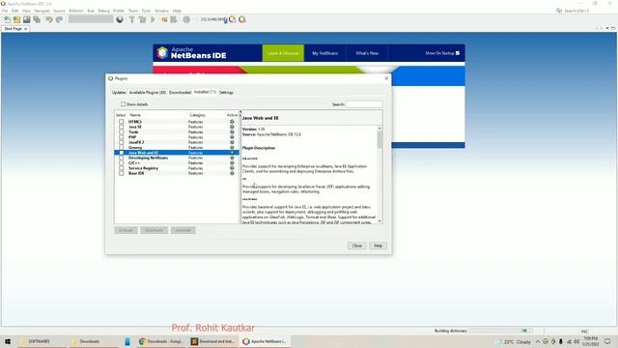Click the Profile Project toolbar icon
This screenshot has height=348, width=618.
(x=174, y=19)
